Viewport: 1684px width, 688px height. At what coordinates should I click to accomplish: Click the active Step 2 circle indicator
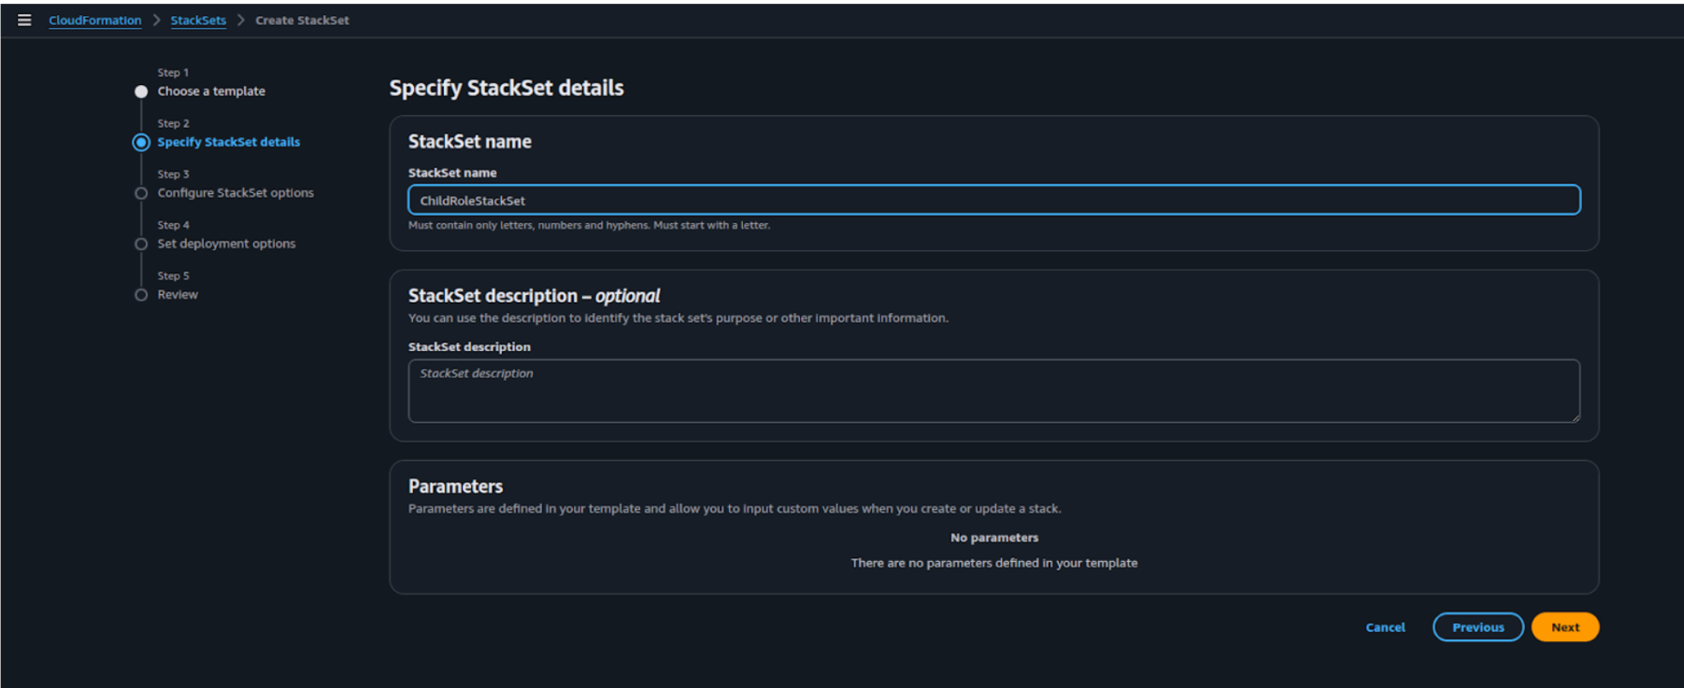coord(141,143)
